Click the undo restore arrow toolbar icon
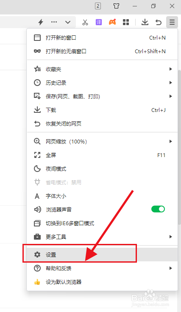 159,22
